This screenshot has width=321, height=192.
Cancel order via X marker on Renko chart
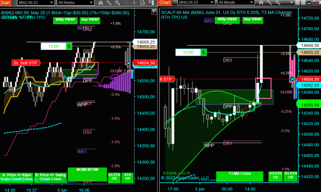(128, 63)
